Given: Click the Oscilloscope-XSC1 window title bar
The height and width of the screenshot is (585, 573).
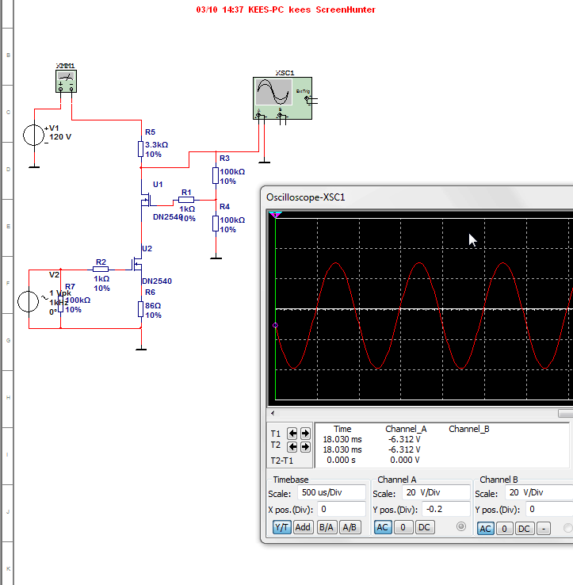Looking at the screenshot, I should 416,197.
